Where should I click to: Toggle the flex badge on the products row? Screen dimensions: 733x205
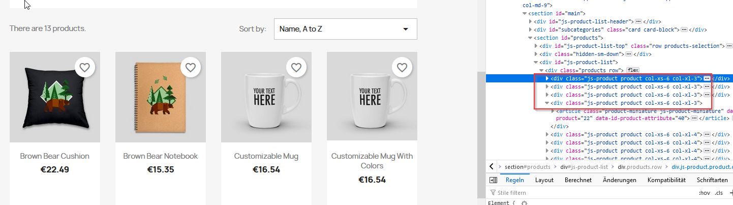click(x=632, y=70)
